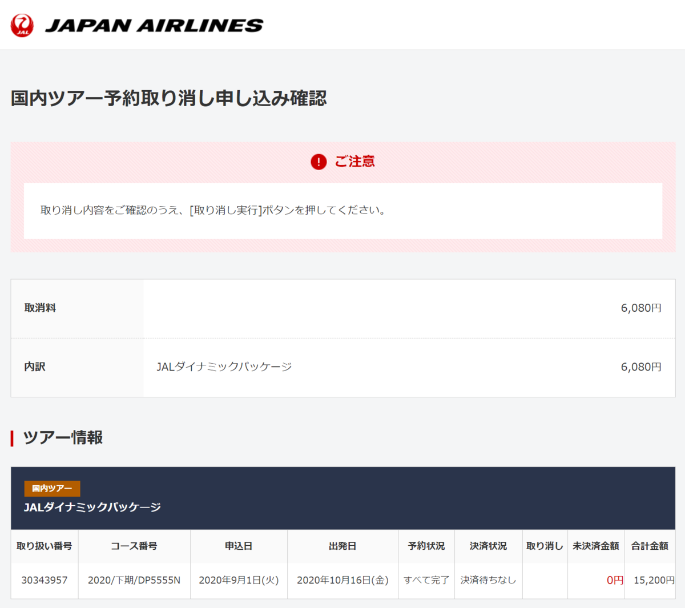Image resolution: width=685 pixels, height=608 pixels.
Task: Click the notice text about 取り消し実行 button
Action: [x=213, y=210]
